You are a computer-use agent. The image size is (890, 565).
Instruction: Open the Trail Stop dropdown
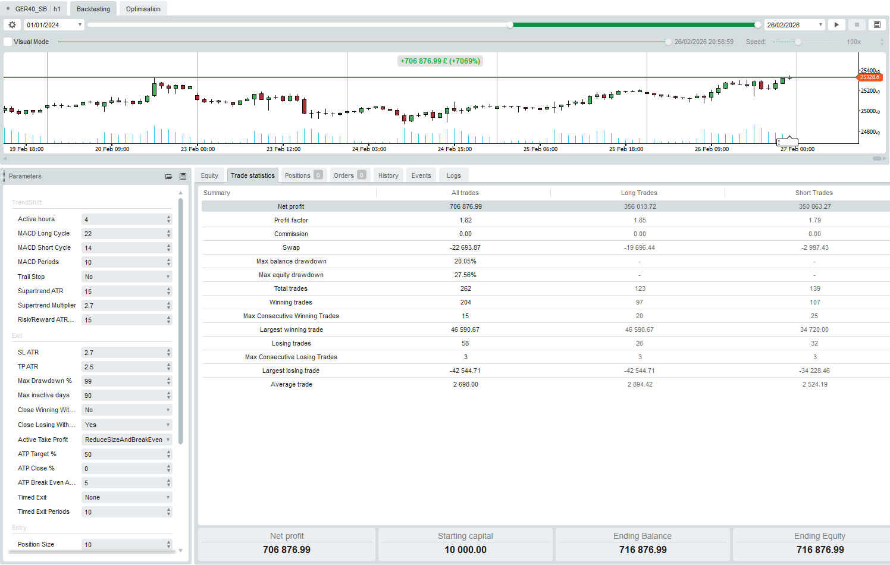126,277
